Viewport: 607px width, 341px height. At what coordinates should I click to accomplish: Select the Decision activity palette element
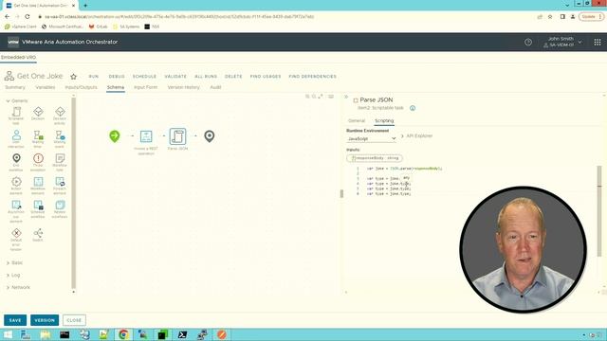60,116
